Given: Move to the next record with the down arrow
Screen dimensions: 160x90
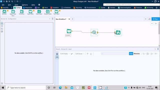Looking at the screenshot, I should pyautogui.click(x=91, y=54).
